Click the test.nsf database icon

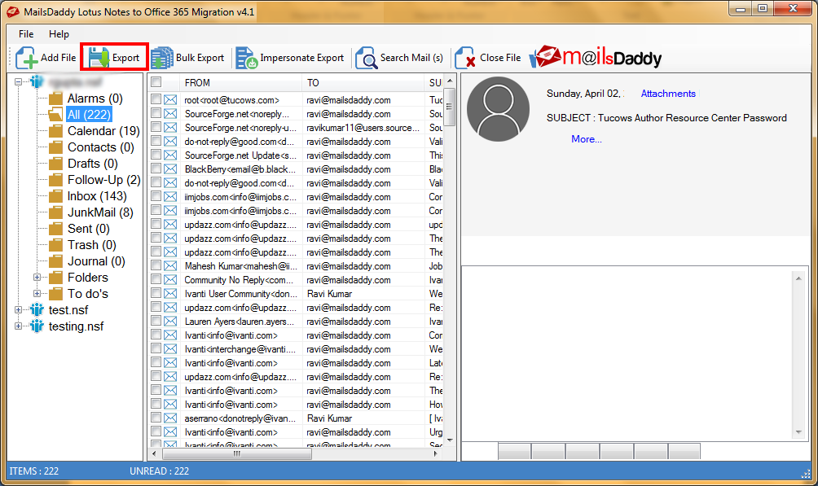37,309
